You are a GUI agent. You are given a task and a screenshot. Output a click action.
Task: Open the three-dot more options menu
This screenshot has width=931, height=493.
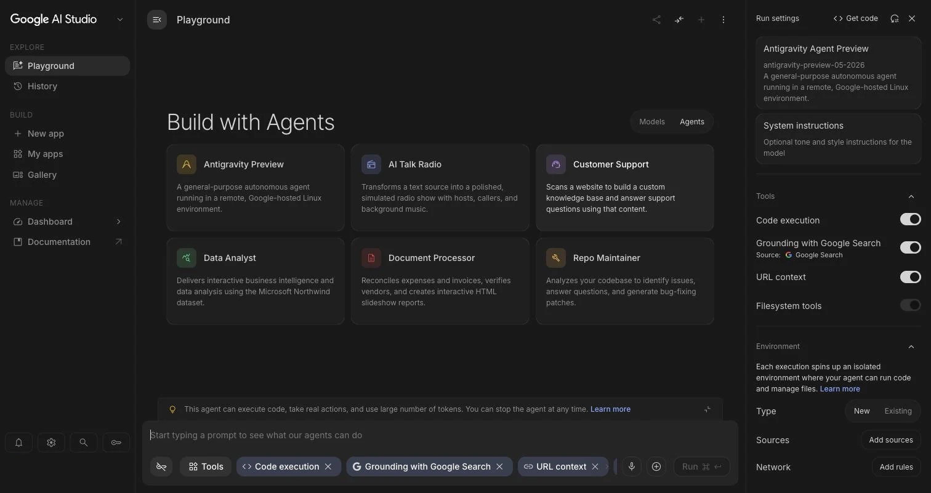pyautogui.click(x=723, y=20)
